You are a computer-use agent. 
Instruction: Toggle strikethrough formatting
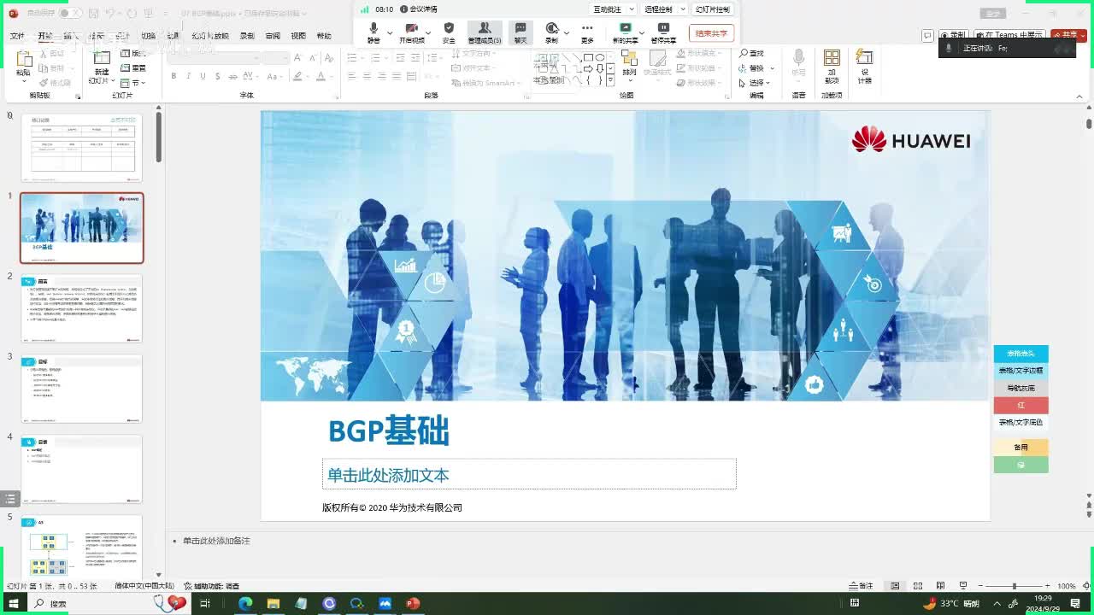pos(232,76)
